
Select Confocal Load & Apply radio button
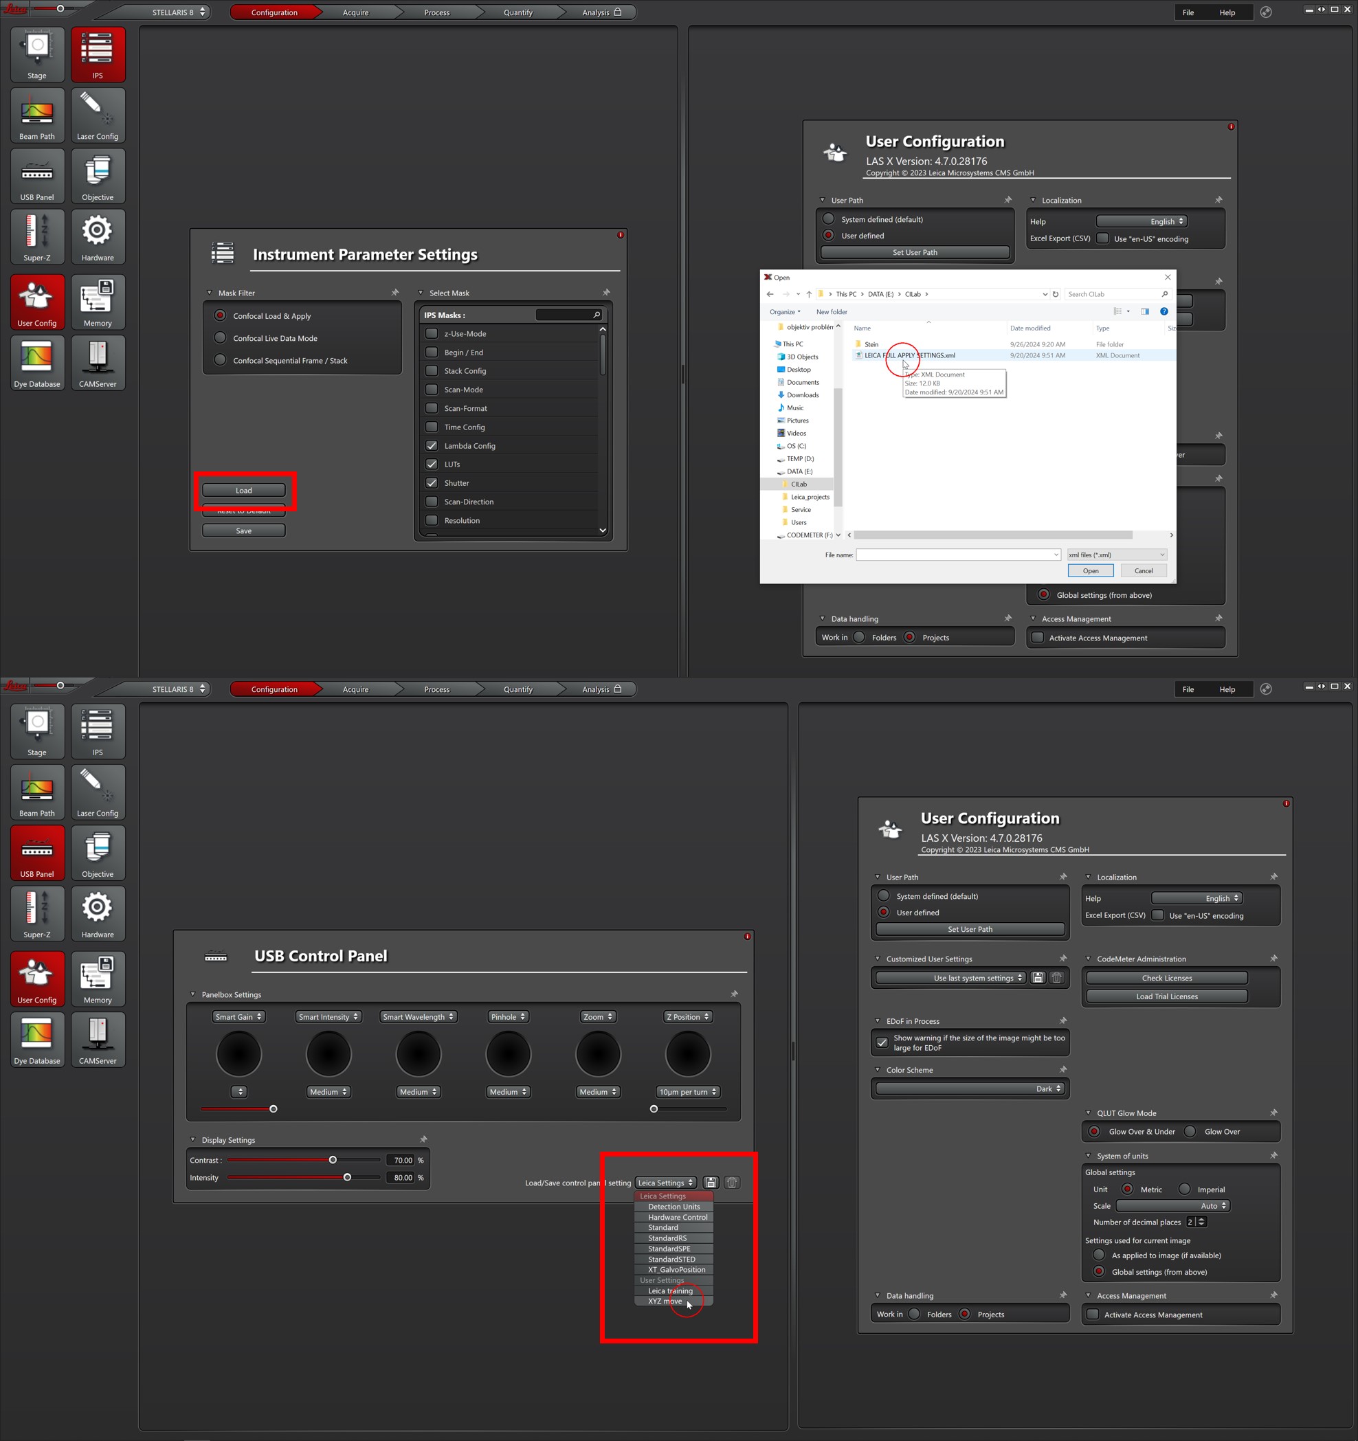pyautogui.click(x=221, y=315)
